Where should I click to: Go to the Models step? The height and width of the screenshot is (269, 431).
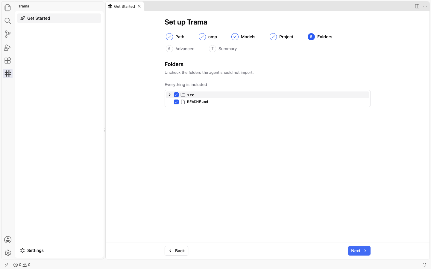coord(243,37)
